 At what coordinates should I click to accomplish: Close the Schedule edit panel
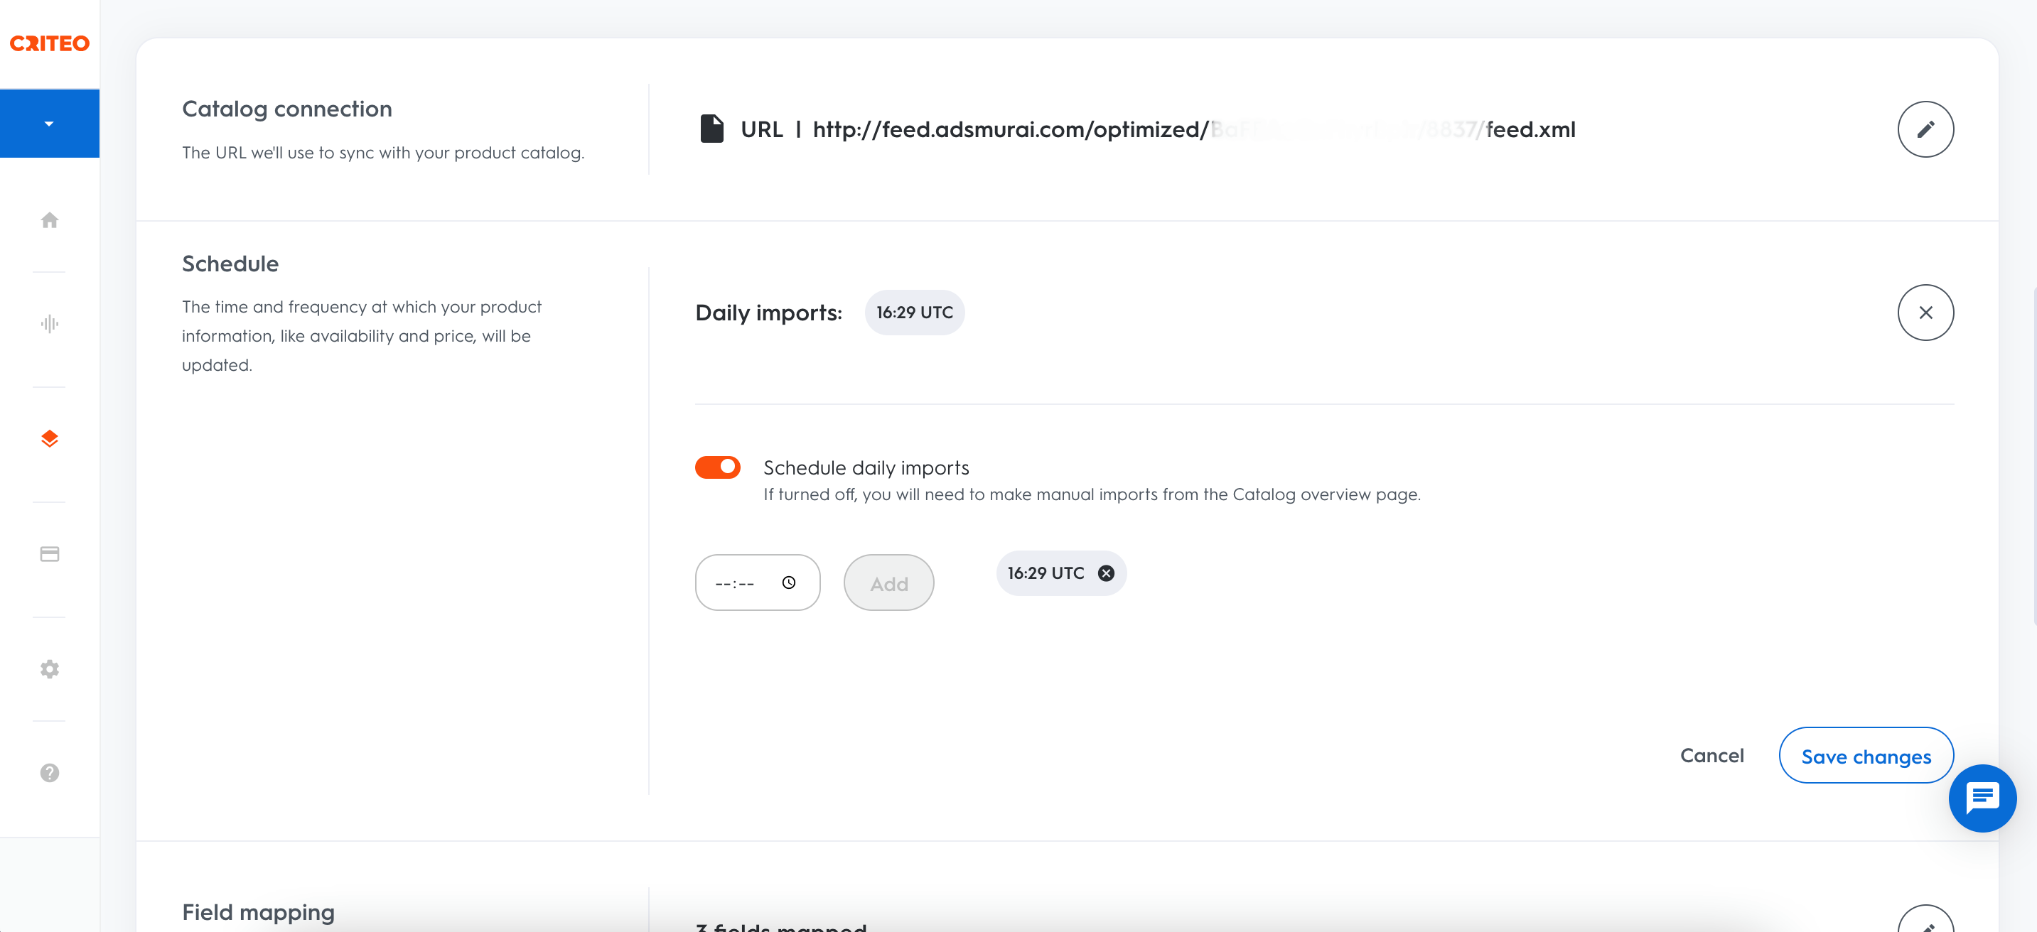click(x=1925, y=313)
